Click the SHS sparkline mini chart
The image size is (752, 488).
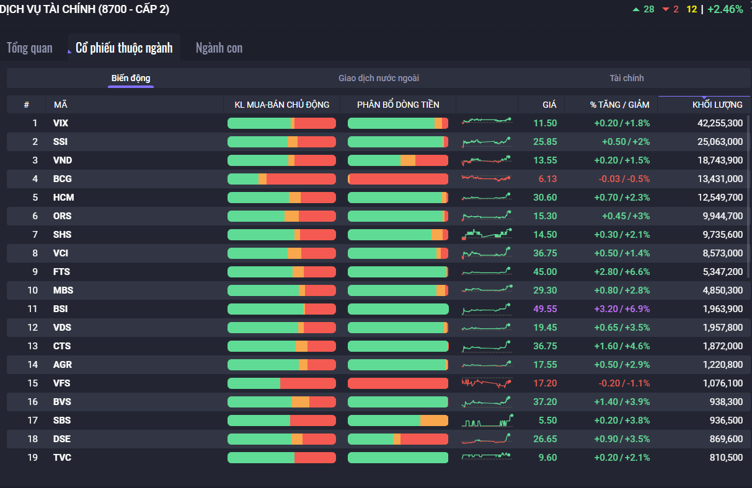click(487, 235)
